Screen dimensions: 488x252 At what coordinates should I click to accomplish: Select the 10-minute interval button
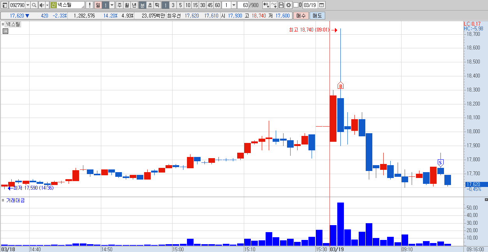[188, 5]
